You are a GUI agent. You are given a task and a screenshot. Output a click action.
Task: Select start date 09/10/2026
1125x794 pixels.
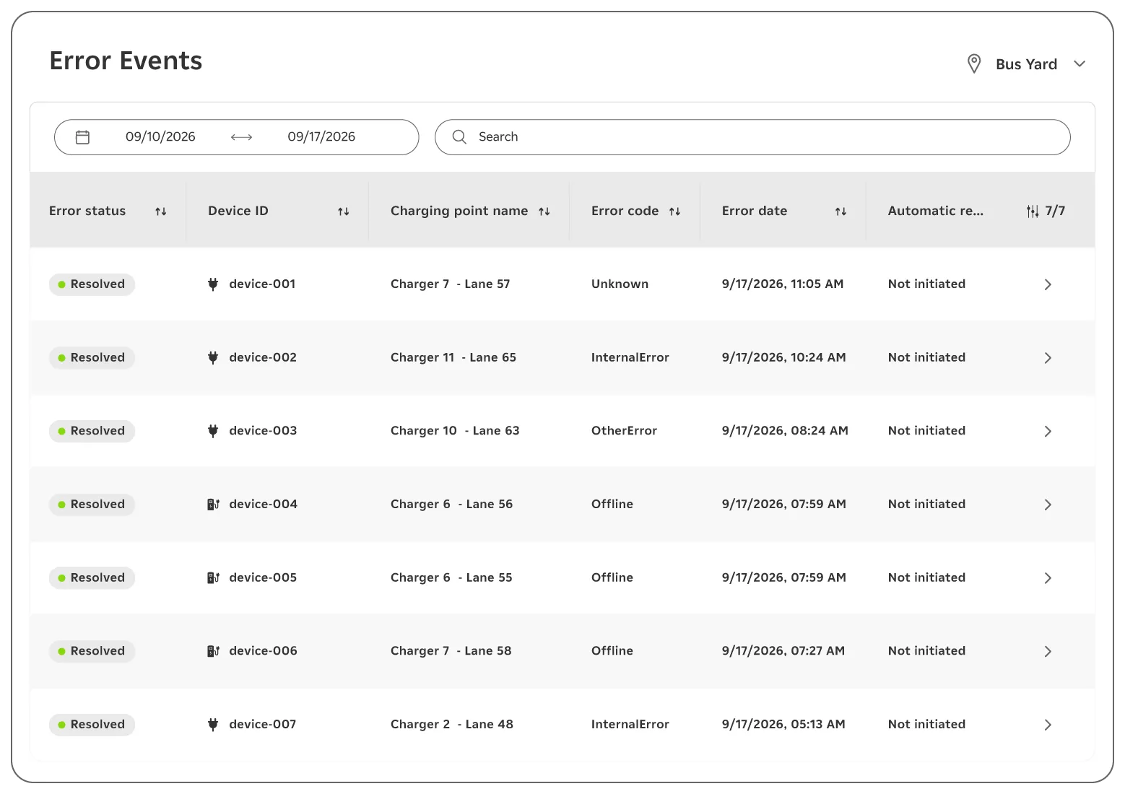click(x=160, y=137)
